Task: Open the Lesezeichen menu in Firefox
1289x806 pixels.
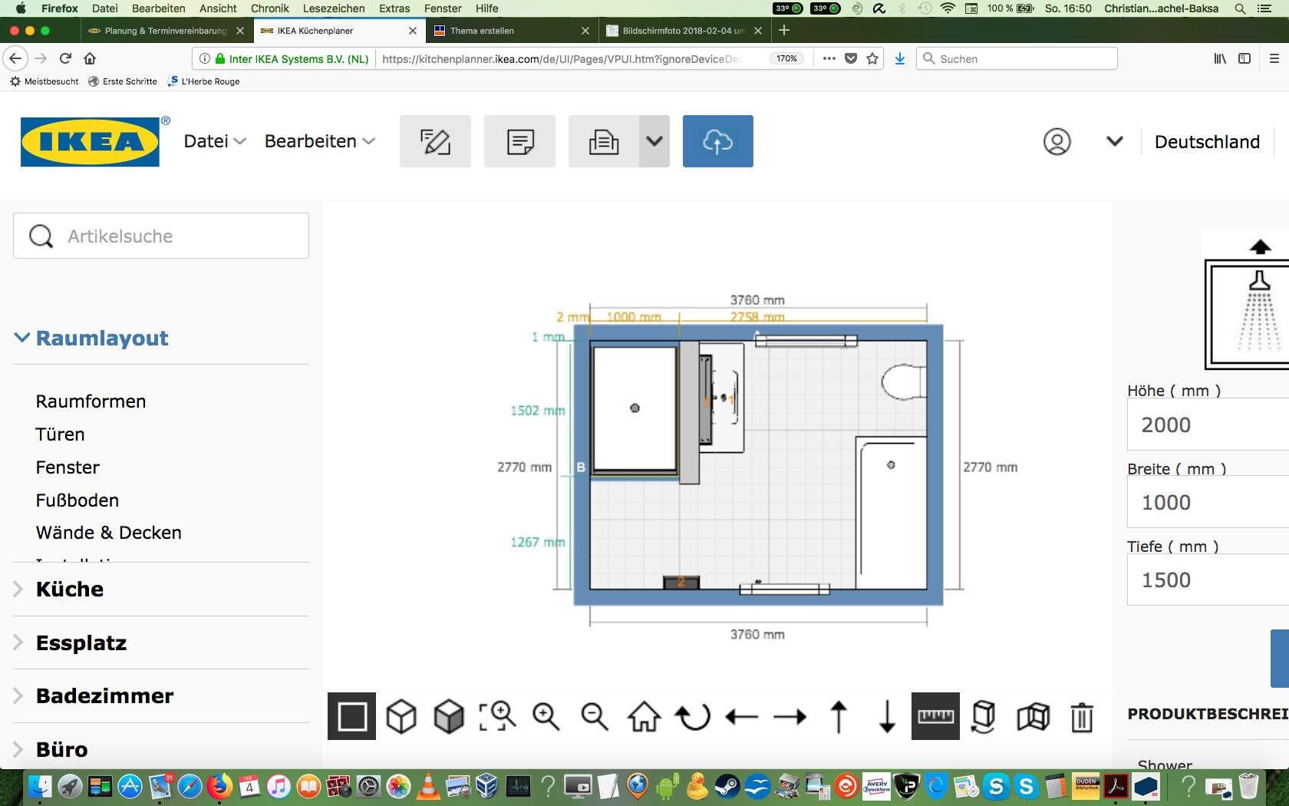Action: pos(333,8)
